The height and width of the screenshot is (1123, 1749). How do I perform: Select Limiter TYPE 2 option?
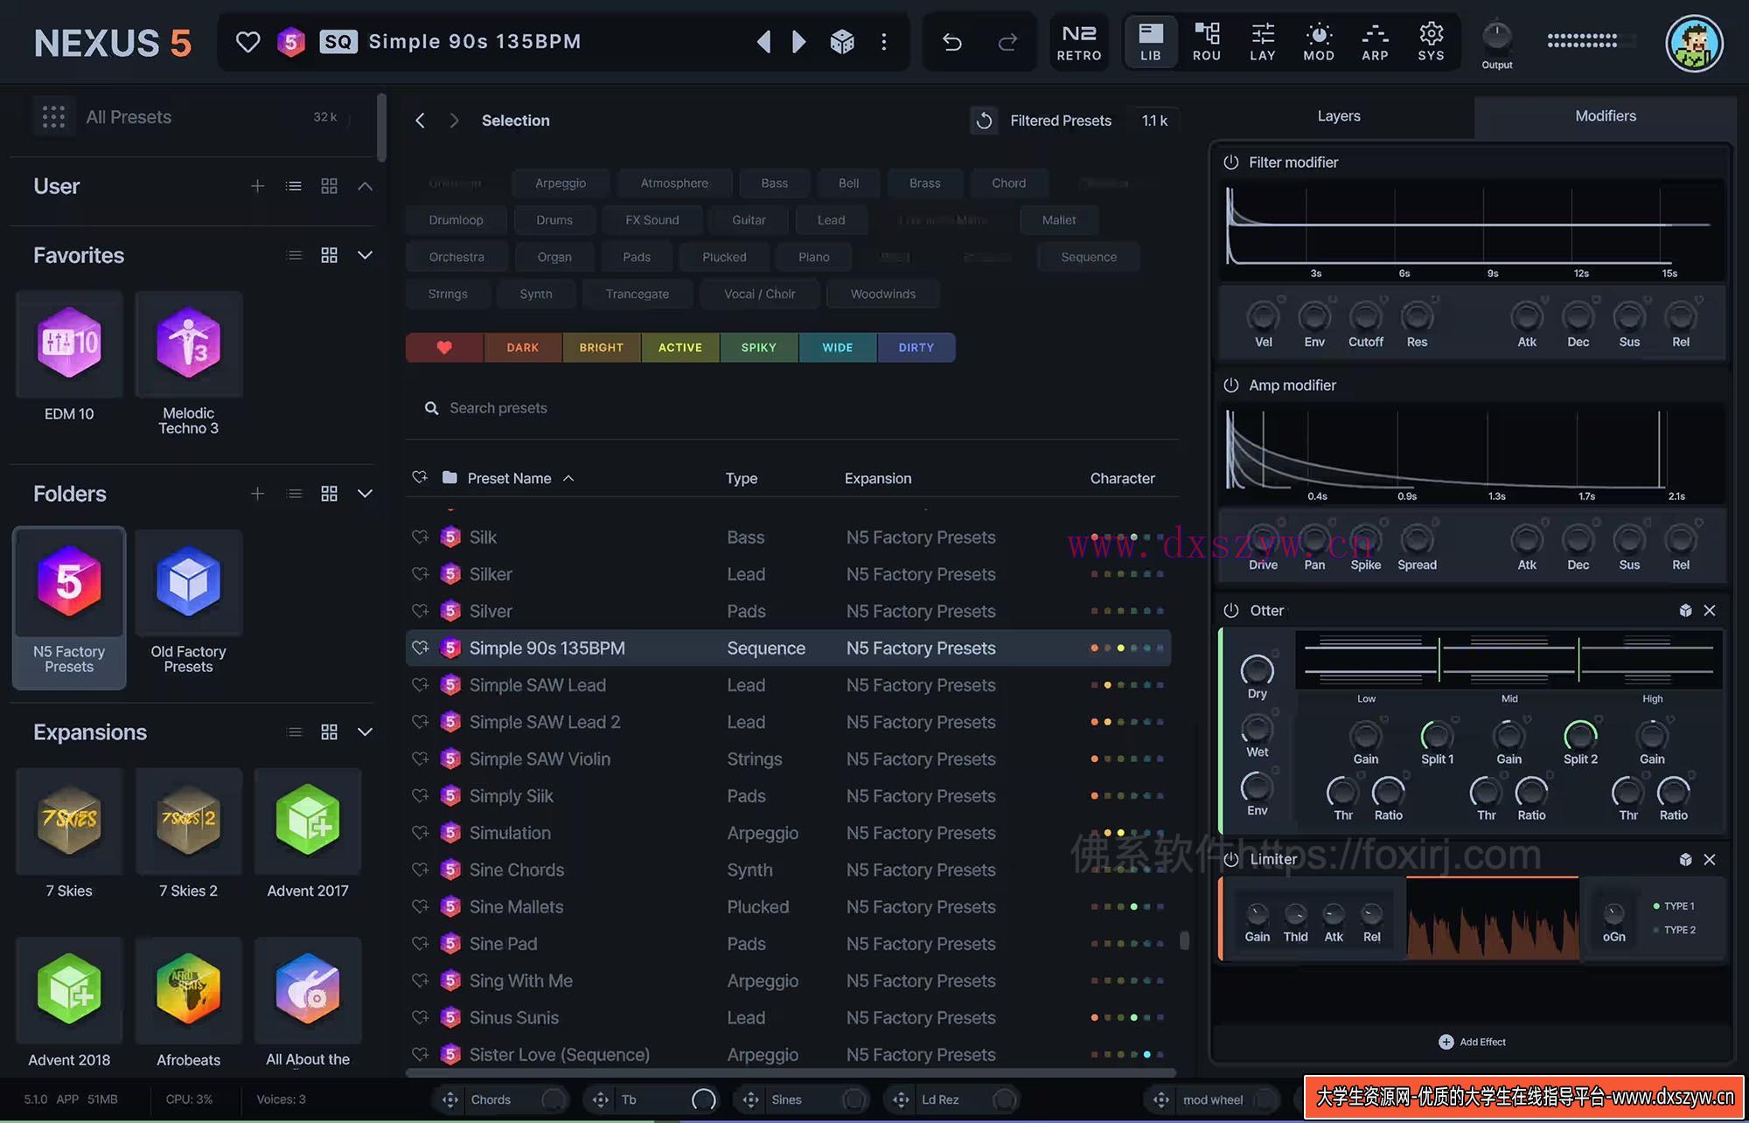pos(1675,930)
